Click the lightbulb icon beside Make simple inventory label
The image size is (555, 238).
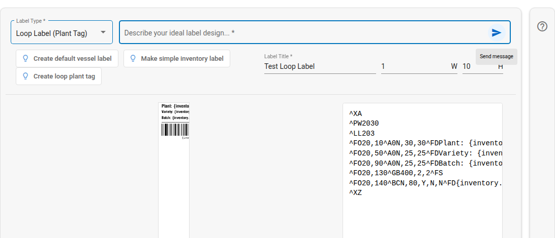(133, 59)
